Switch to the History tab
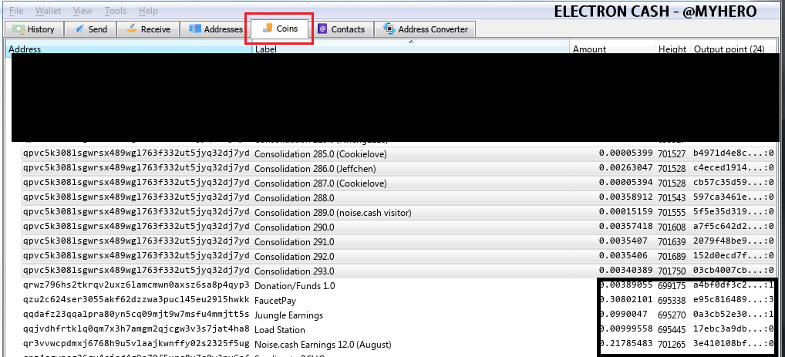 point(33,29)
